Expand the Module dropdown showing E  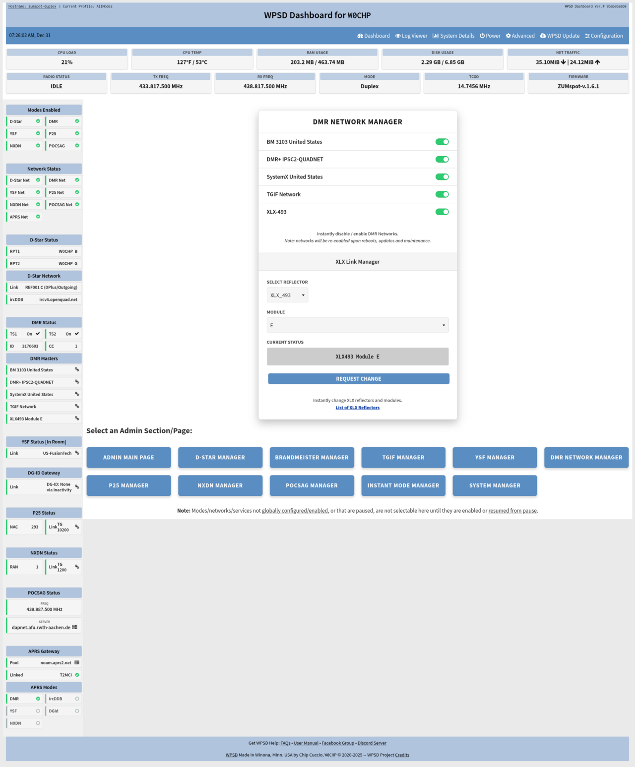[x=357, y=325]
